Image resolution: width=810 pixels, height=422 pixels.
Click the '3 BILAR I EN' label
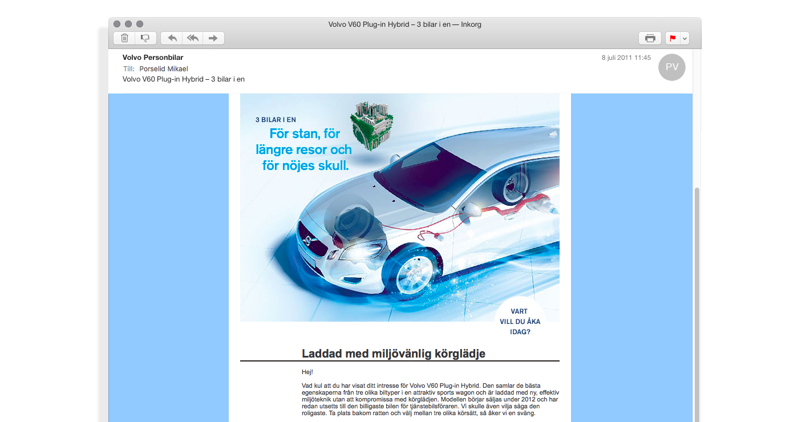(x=276, y=120)
